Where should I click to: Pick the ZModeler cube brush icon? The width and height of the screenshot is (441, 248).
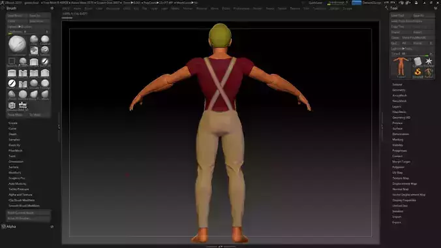pyautogui.click(x=12, y=106)
